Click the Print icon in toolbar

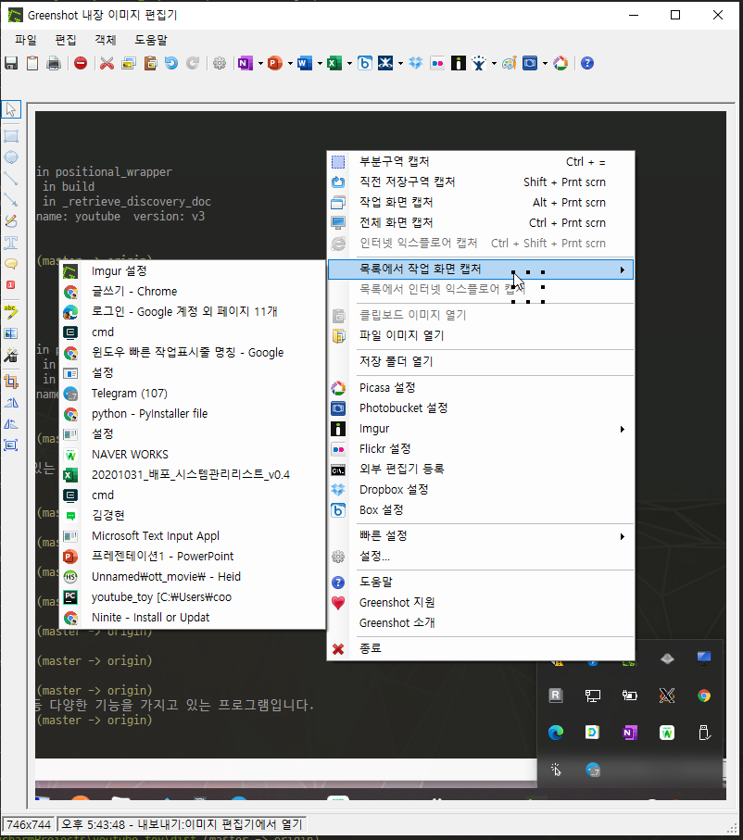coord(54,63)
